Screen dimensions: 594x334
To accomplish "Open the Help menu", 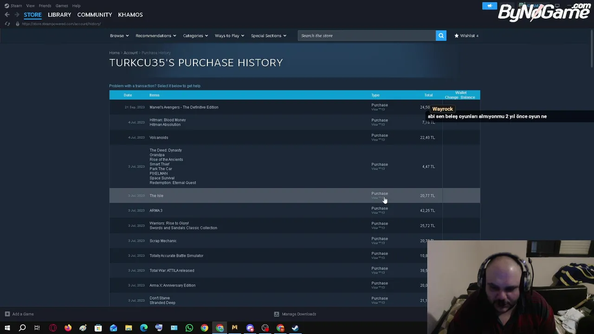I will [x=76, y=6].
